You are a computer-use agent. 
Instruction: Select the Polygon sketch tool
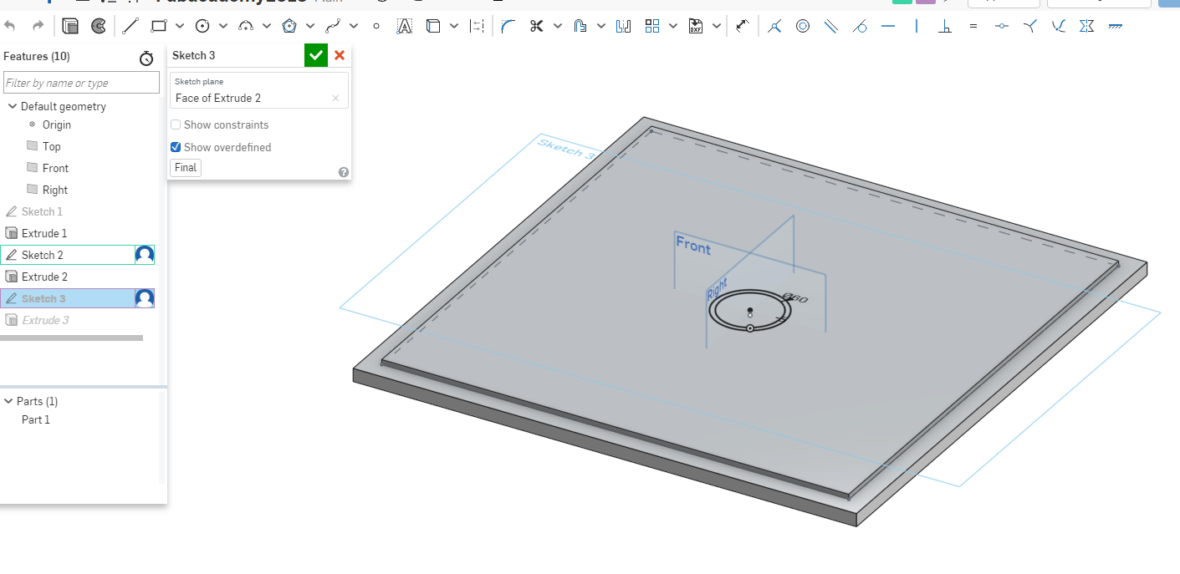tap(289, 26)
